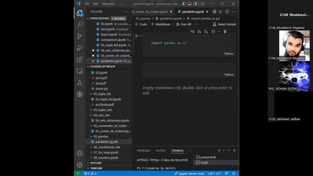Expand the 03_tuple_sets folder

click(x=91, y=110)
